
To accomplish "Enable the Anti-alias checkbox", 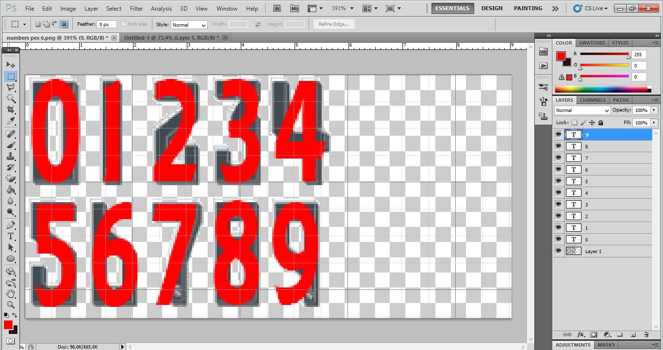I will click(x=124, y=24).
